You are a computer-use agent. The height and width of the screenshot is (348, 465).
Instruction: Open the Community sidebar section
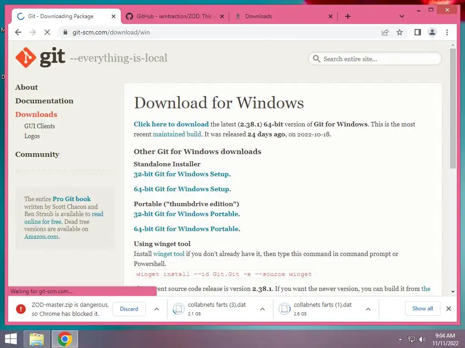click(x=37, y=155)
